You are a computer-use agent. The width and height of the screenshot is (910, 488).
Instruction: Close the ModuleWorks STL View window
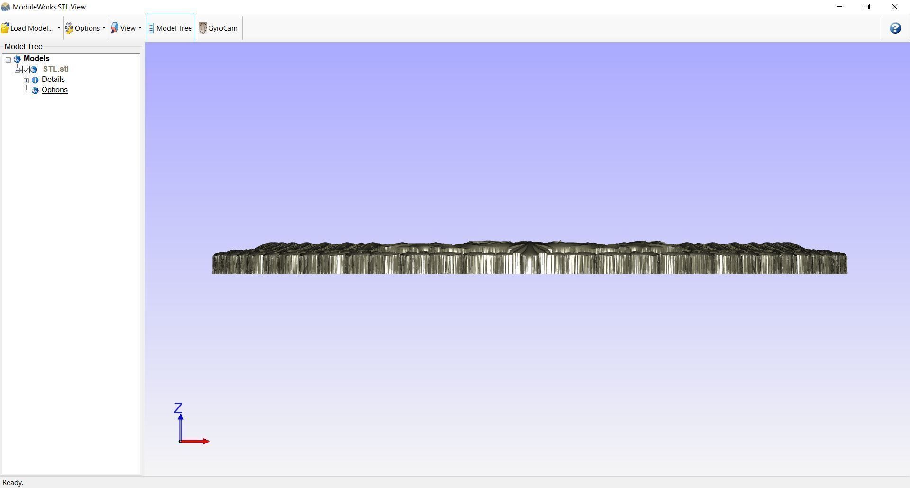[895, 7]
